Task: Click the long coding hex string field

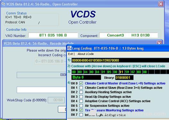Action: tap(120, 60)
